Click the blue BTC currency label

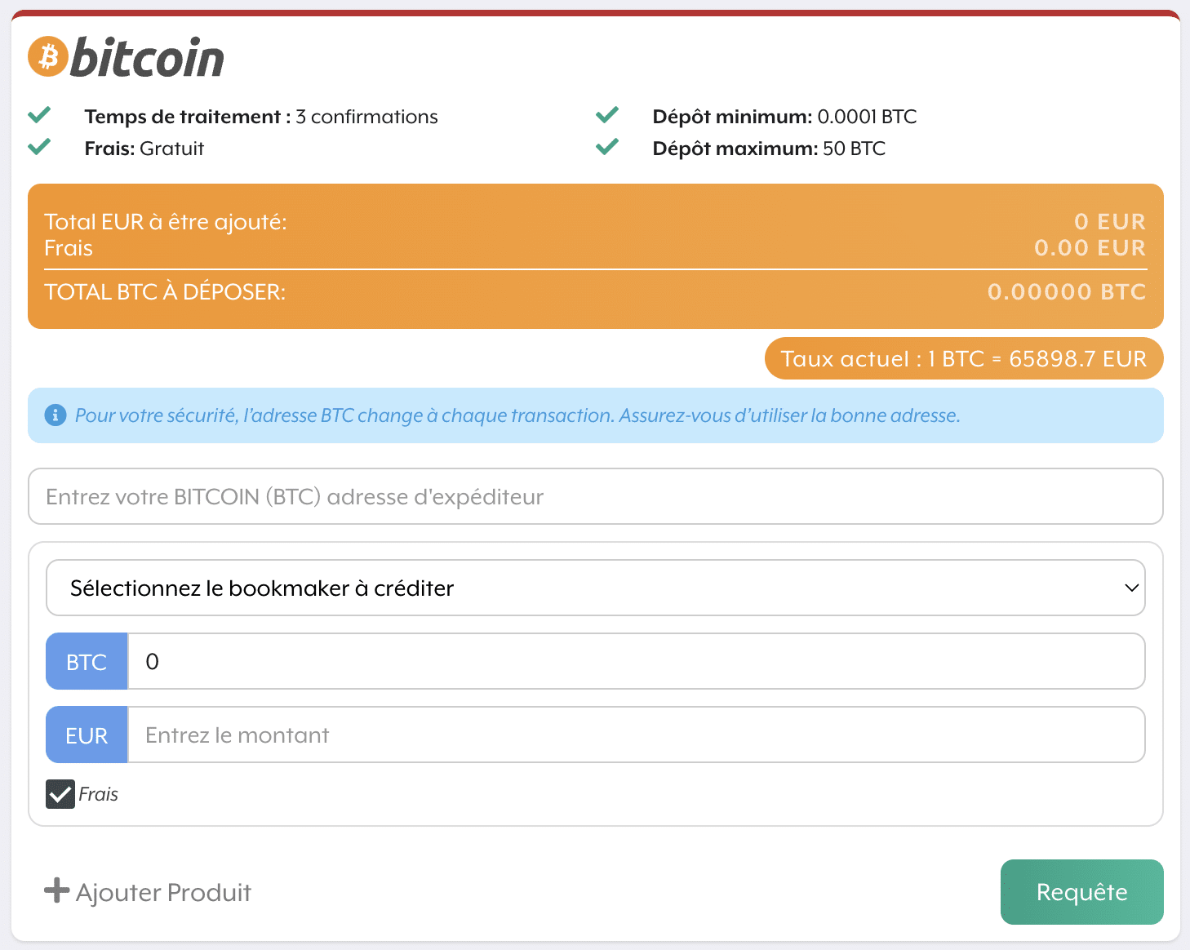[x=87, y=661]
